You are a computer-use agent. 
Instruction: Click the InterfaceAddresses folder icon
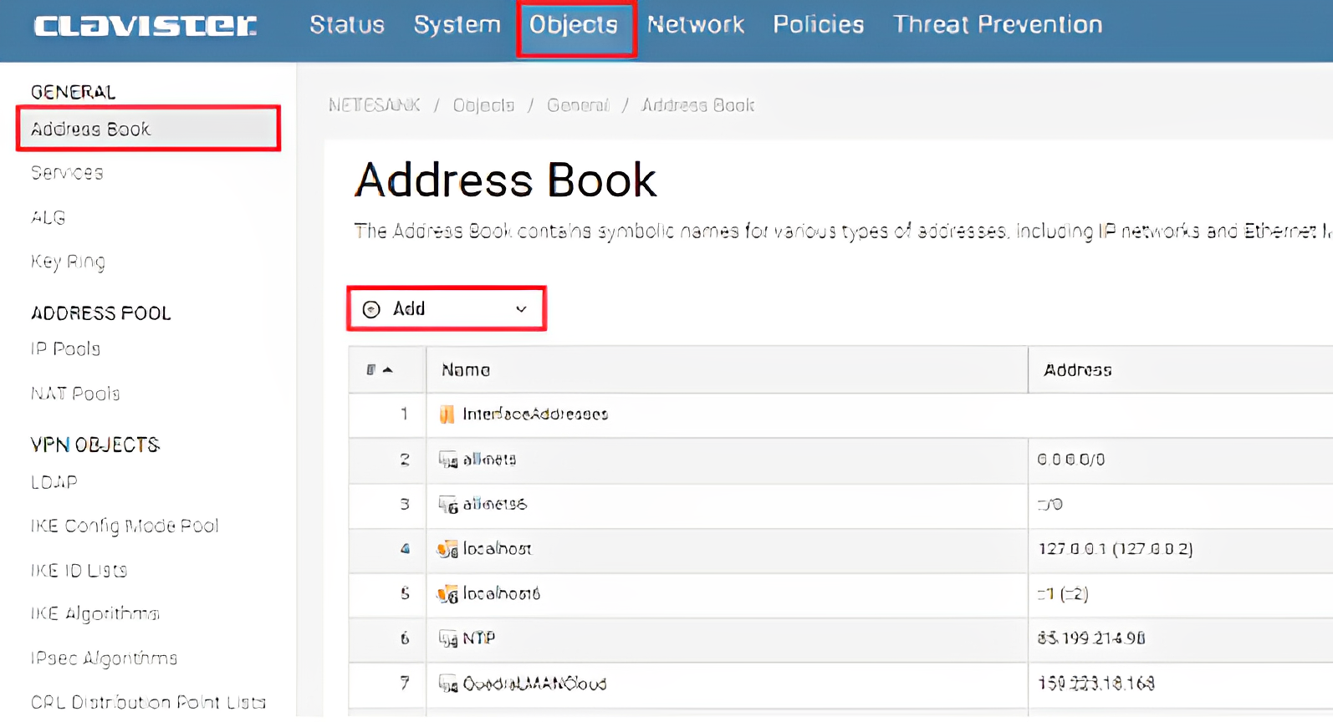coord(447,414)
